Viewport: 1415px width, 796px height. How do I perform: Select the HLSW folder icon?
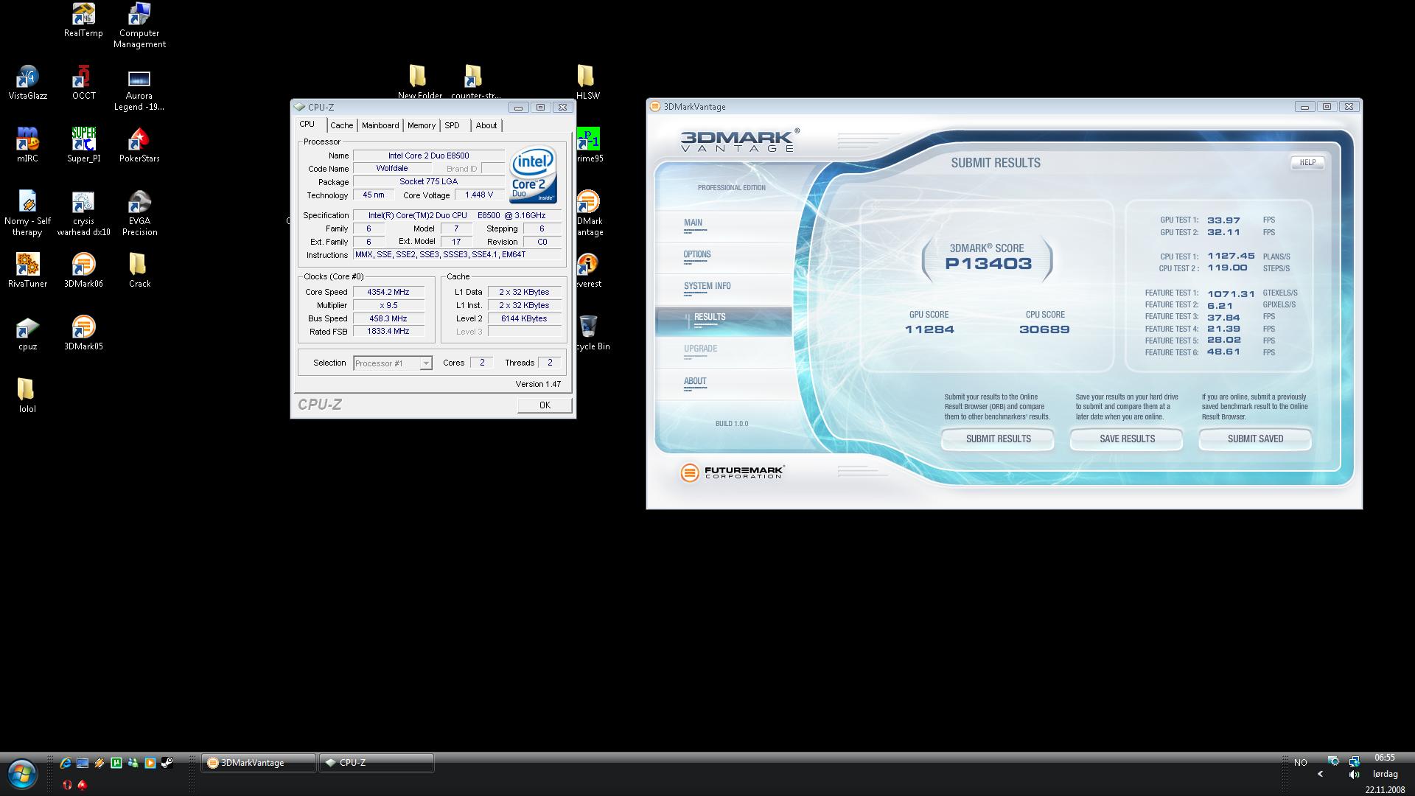point(587,81)
